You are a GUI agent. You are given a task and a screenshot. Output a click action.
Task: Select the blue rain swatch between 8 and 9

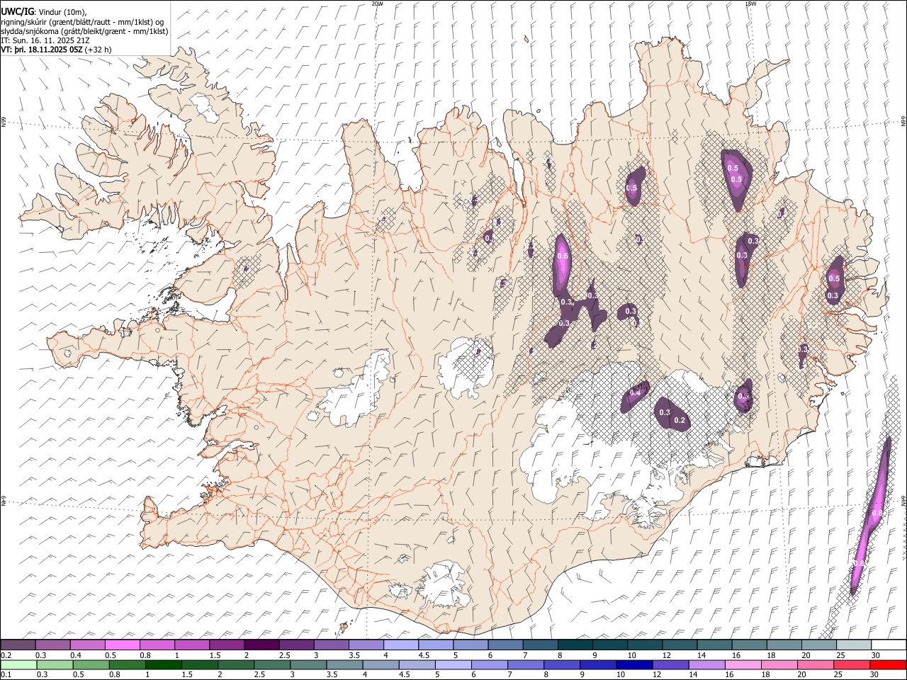pos(562,664)
